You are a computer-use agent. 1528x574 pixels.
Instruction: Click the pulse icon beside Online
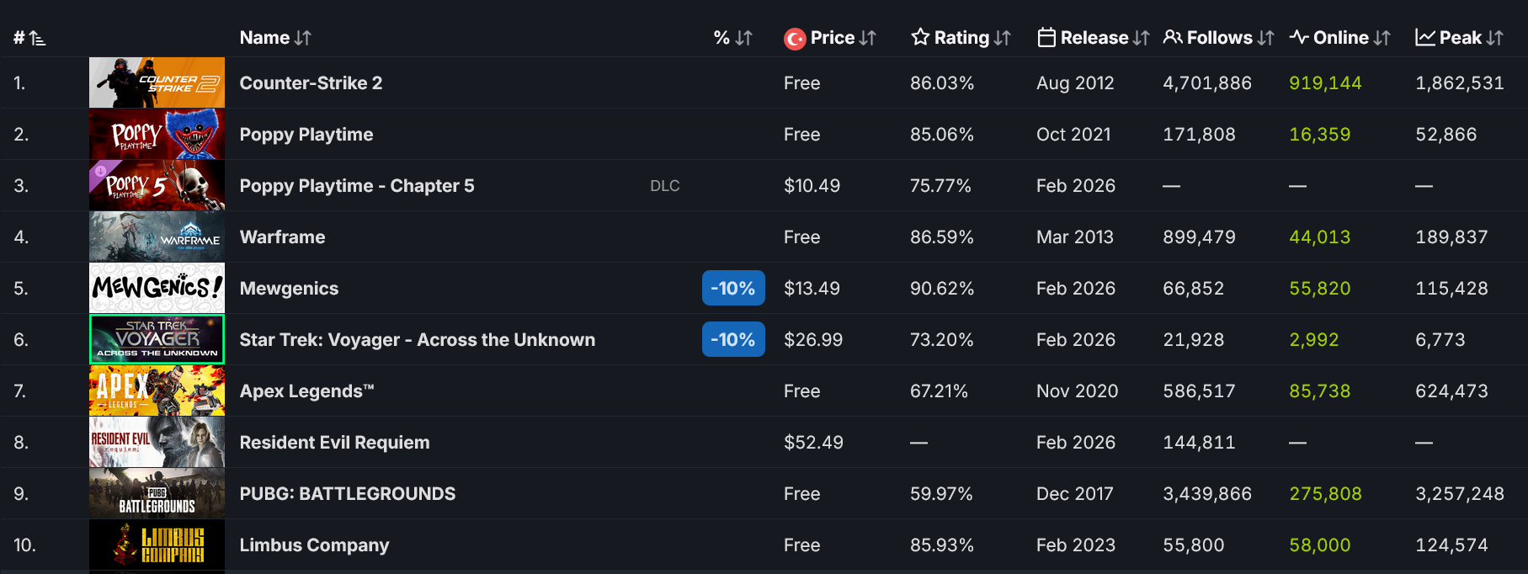pyautogui.click(x=1299, y=37)
